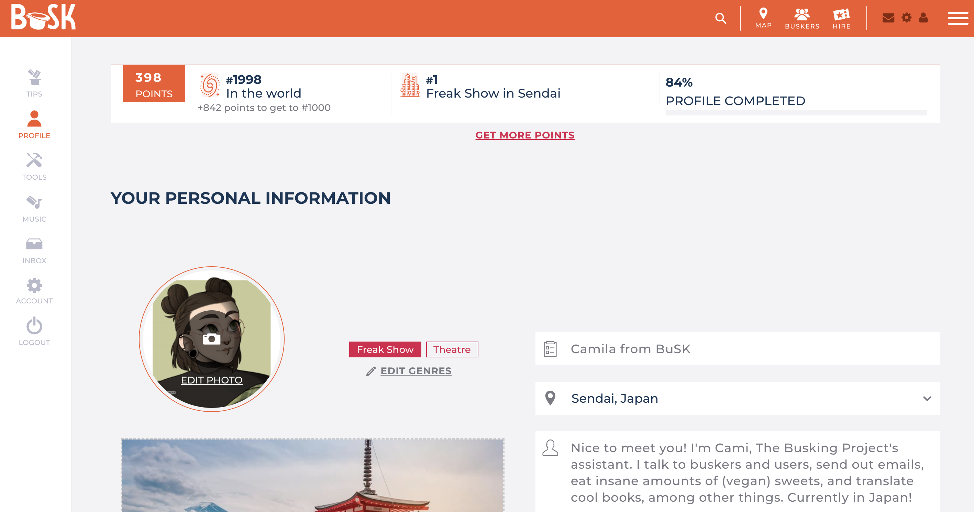This screenshot has width=974, height=512.
Task: Open the envelope messages icon in header
Action: pyautogui.click(x=888, y=18)
